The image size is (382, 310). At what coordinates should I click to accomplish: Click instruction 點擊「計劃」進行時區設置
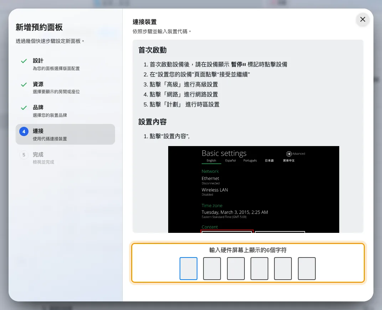click(x=185, y=105)
